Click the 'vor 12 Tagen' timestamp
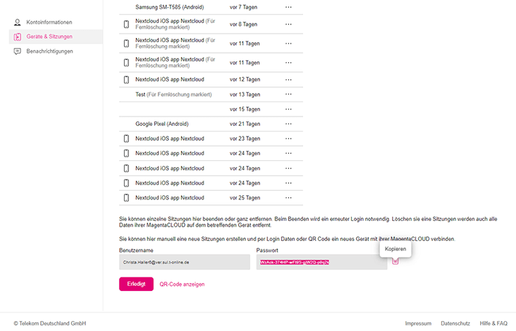The image size is (516, 331). coord(245,79)
